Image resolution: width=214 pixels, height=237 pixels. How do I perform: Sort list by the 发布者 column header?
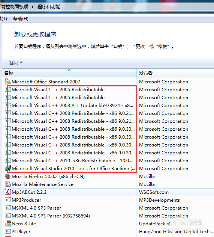click(x=175, y=73)
